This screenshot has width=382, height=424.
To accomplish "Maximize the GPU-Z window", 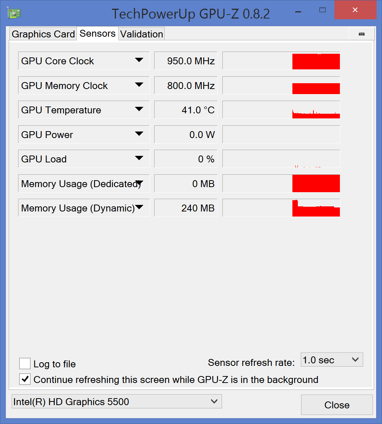I will point(323,10).
